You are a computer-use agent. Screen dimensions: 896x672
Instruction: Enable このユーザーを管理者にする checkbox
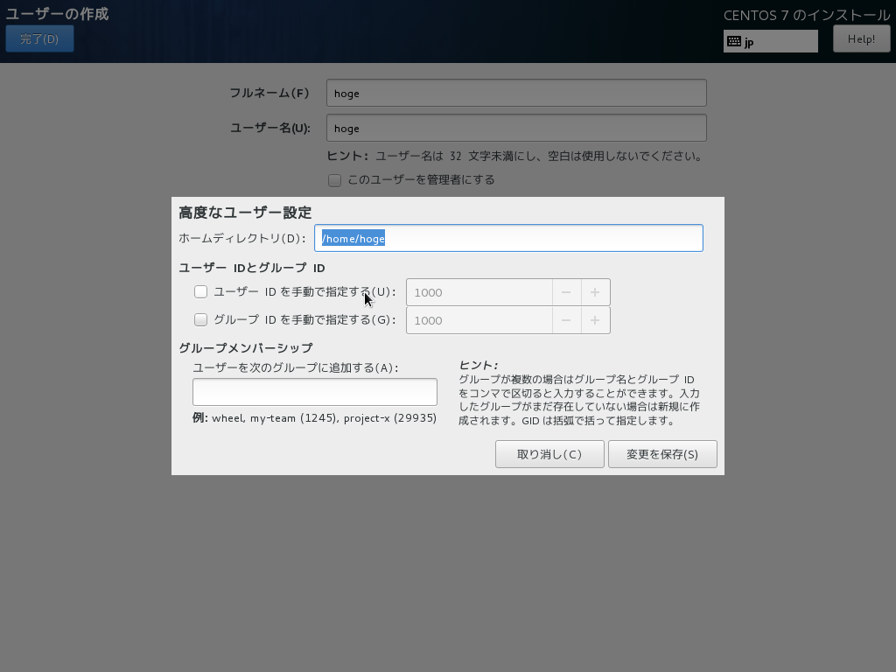tap(334, 179)
